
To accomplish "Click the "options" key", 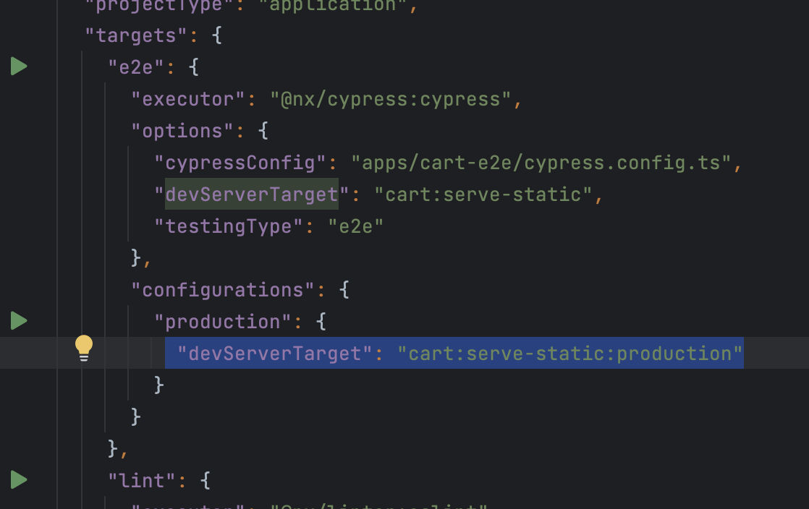I will click(x=182, y=130).
